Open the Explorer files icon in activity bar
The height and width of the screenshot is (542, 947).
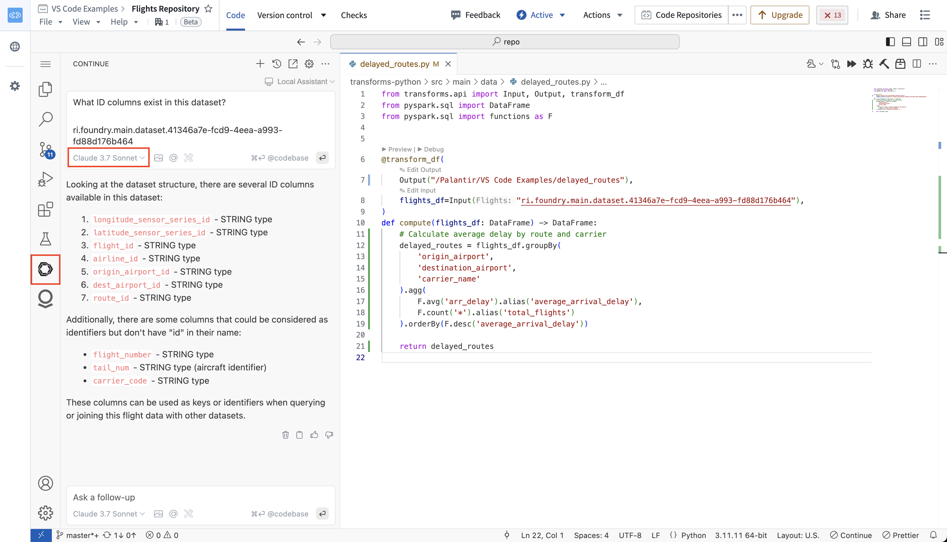pos(45,89)
